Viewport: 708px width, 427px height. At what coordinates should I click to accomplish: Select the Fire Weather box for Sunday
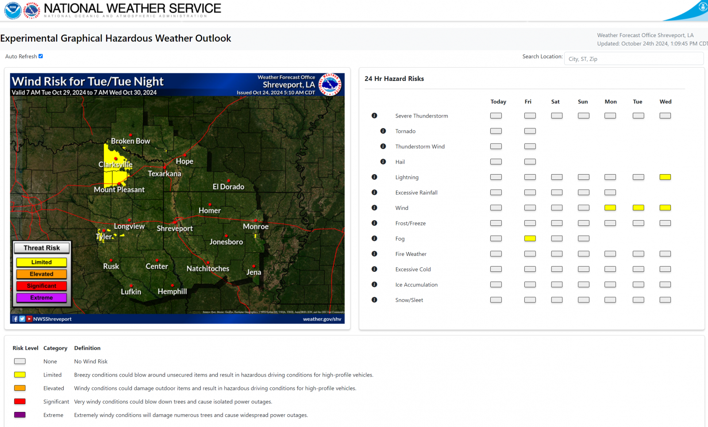[584, 254]
